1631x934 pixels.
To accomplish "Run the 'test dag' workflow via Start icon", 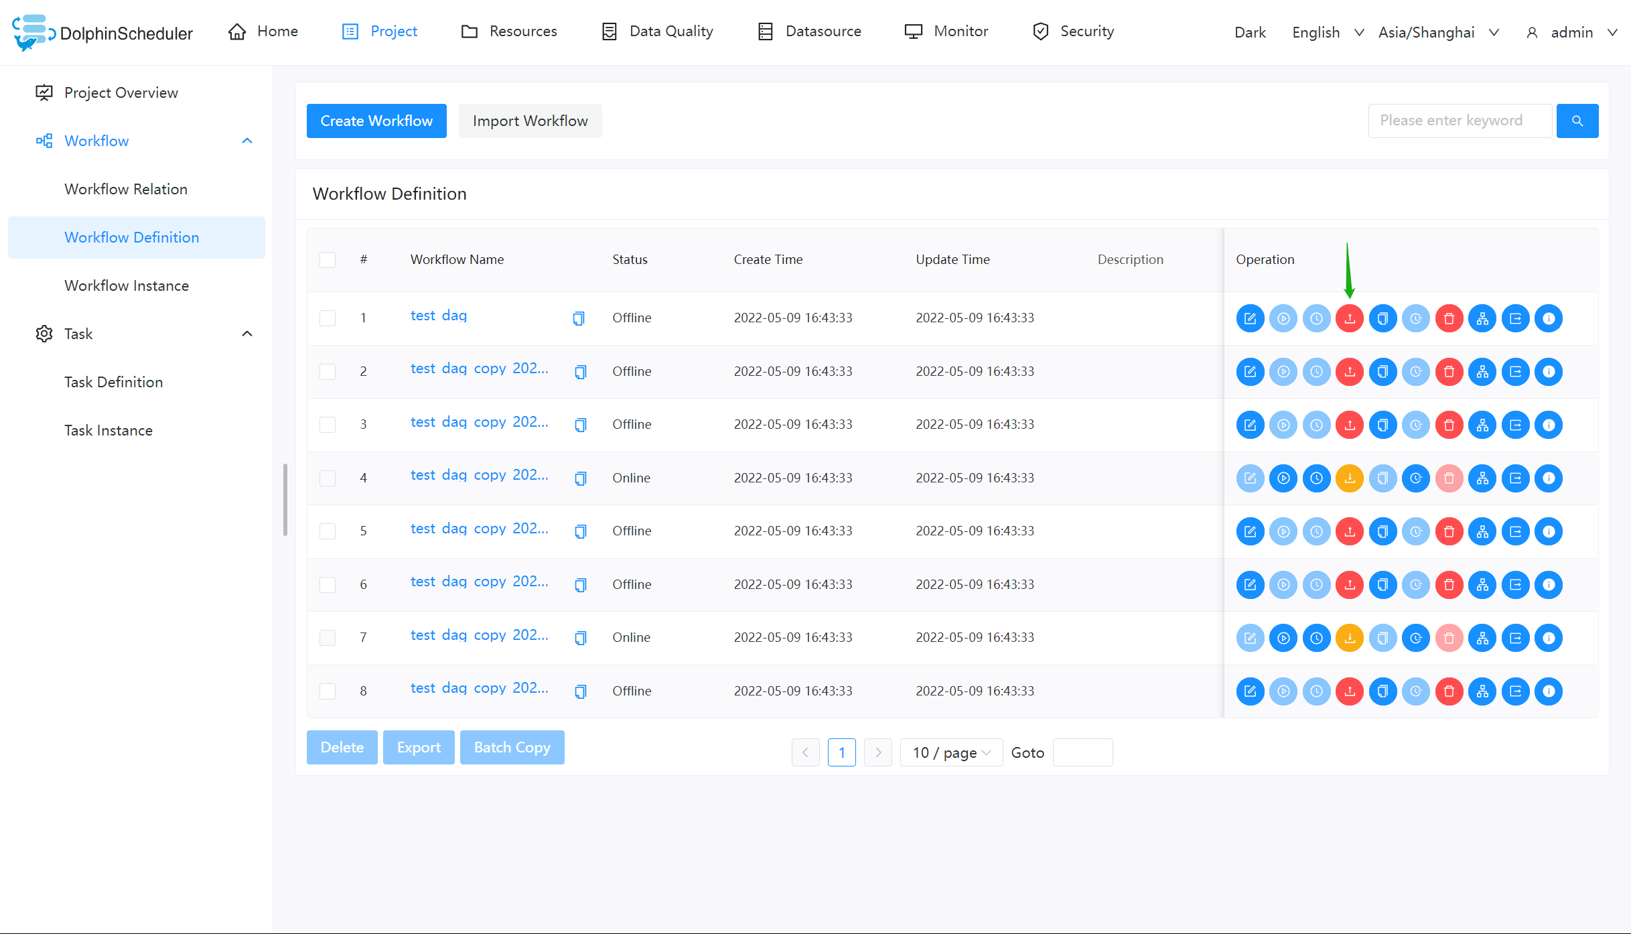I will (x=1283, y=318).
